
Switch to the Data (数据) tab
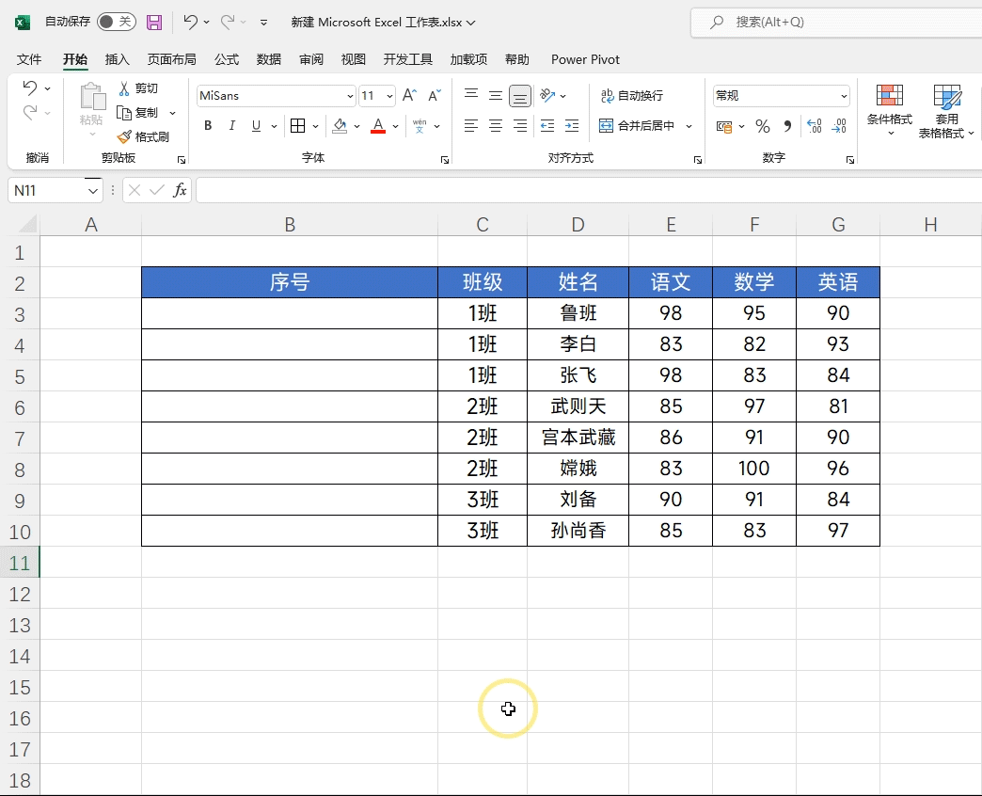tap(269, 59)
